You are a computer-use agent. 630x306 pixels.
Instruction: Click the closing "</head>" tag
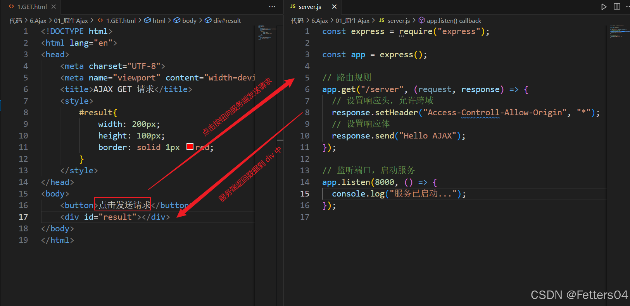coord(57,182)
